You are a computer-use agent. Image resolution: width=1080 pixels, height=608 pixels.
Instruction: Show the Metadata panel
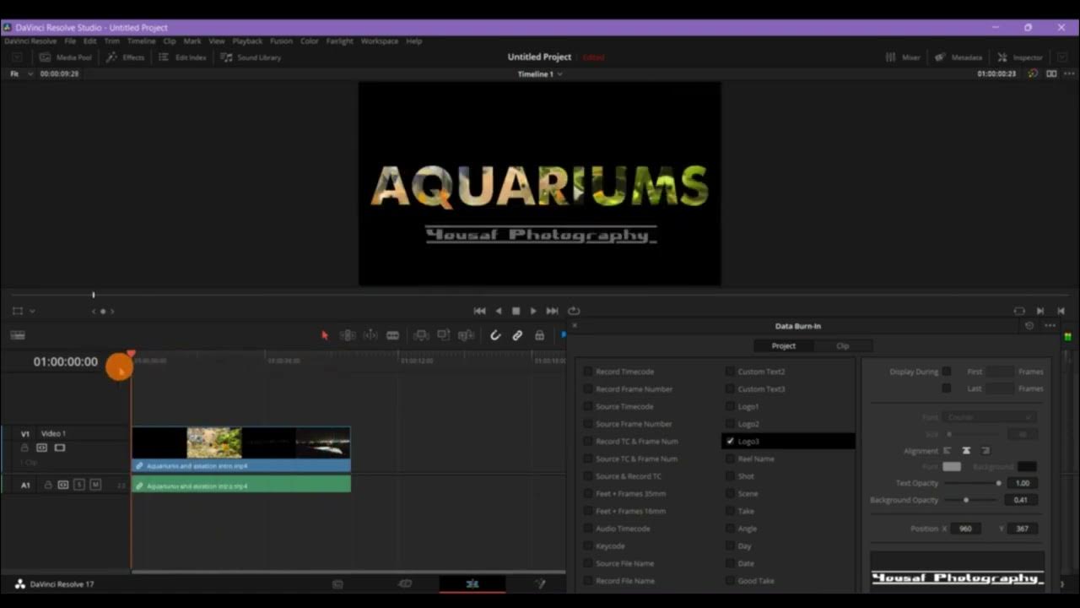tap(958, 57)
